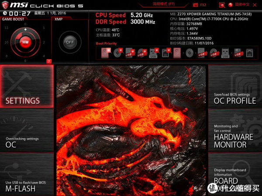Select the legacy hard disk boot device

[x=177, y=53]
